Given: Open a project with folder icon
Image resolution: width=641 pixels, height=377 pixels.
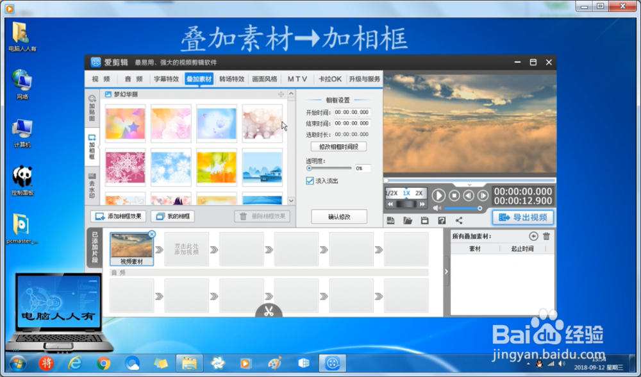Looking at the screenshot, I should point(408,221).
